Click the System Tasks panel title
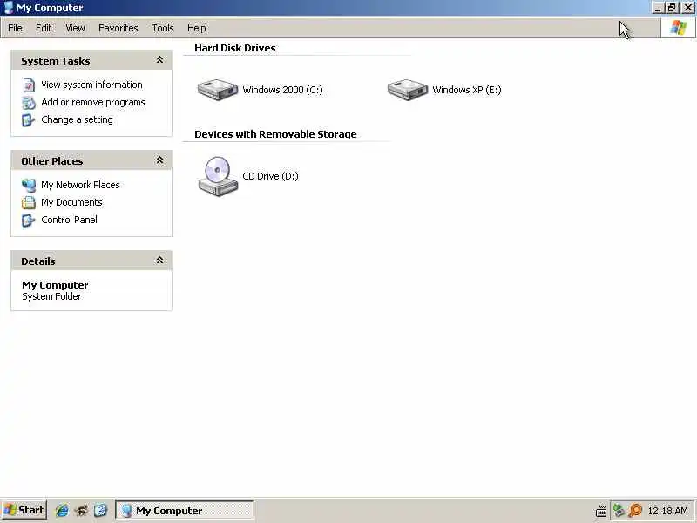 [56, 61]
